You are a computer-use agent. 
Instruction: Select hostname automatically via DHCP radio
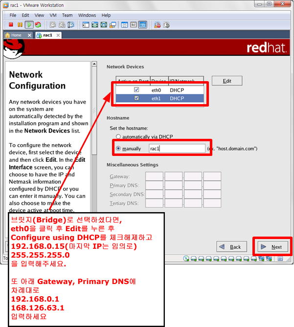118,136
